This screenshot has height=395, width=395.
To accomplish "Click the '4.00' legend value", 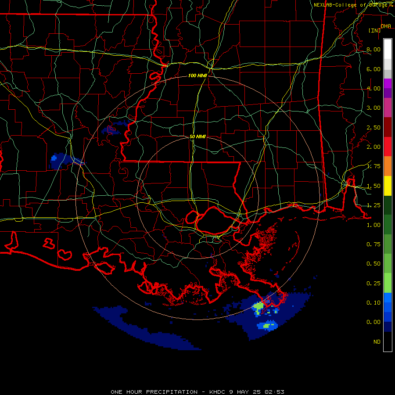I will [373, 88].
